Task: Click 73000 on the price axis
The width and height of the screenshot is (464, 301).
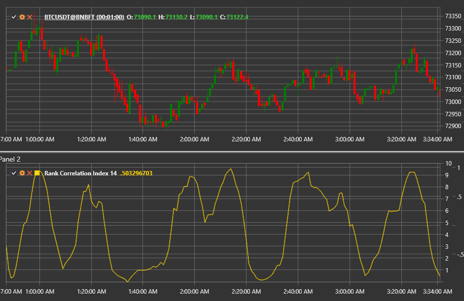Action: click(453, 101)
